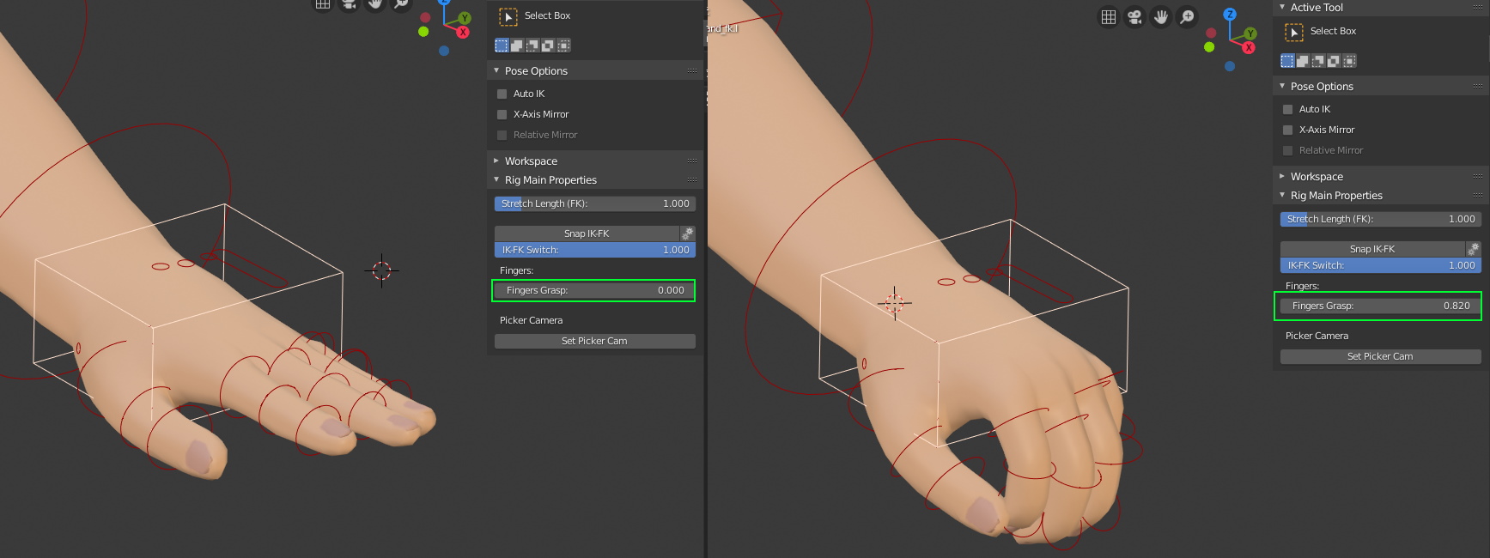
Task: Click the green Y axis on right gizmo
Action: (x=1250, y=33)
